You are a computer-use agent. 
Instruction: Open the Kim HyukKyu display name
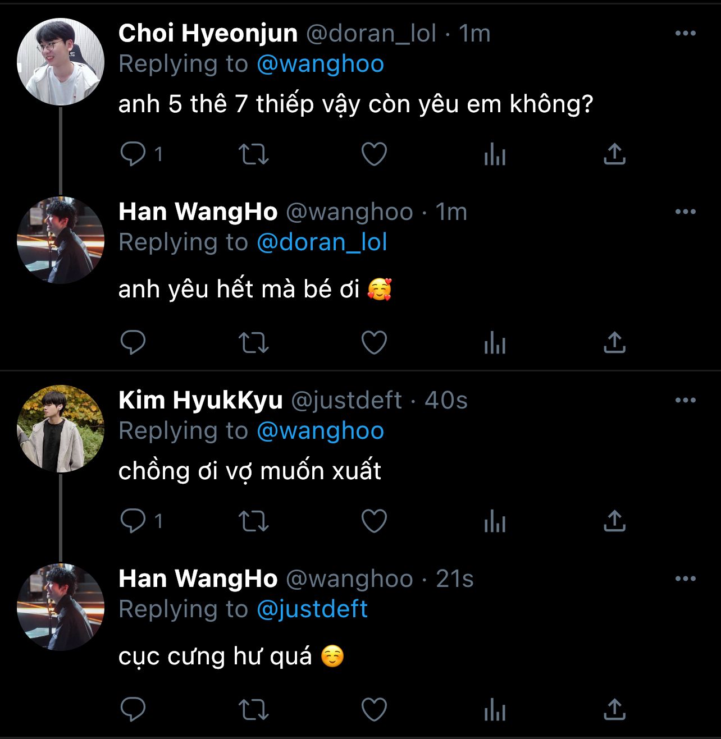[x=200, y=401]
